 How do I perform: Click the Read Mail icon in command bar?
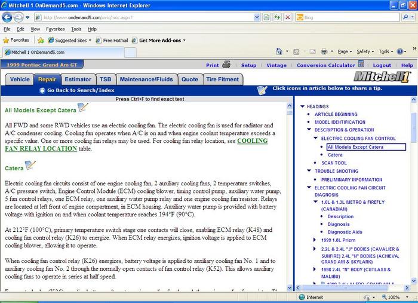[312, 51]
